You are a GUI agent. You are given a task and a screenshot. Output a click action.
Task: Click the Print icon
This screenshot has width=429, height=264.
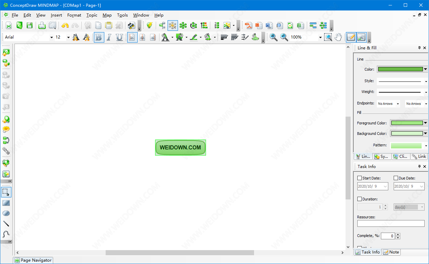tap(42, 25)
